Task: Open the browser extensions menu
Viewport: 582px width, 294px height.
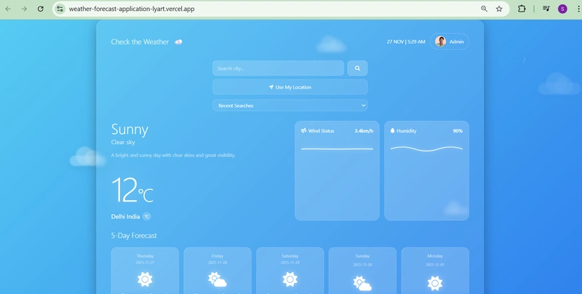Action: click(522, 9)
